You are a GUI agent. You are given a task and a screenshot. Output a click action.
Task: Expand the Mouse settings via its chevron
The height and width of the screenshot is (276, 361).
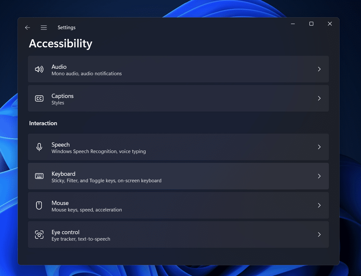coord(319,205)
